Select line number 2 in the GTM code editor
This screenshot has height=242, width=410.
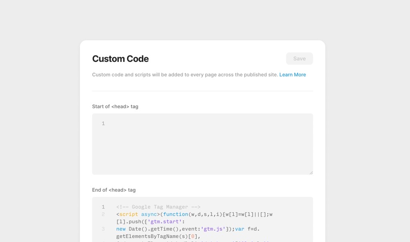pos(103,214)
